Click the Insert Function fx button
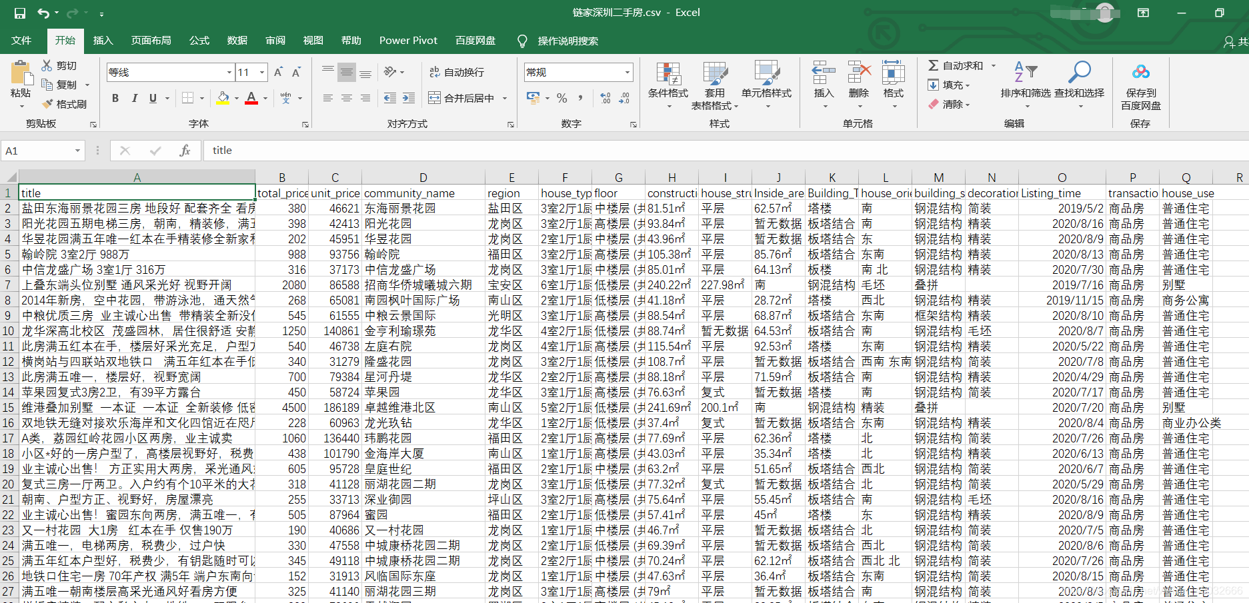Viewport: 1249px width, 603px height. [185, 151]
